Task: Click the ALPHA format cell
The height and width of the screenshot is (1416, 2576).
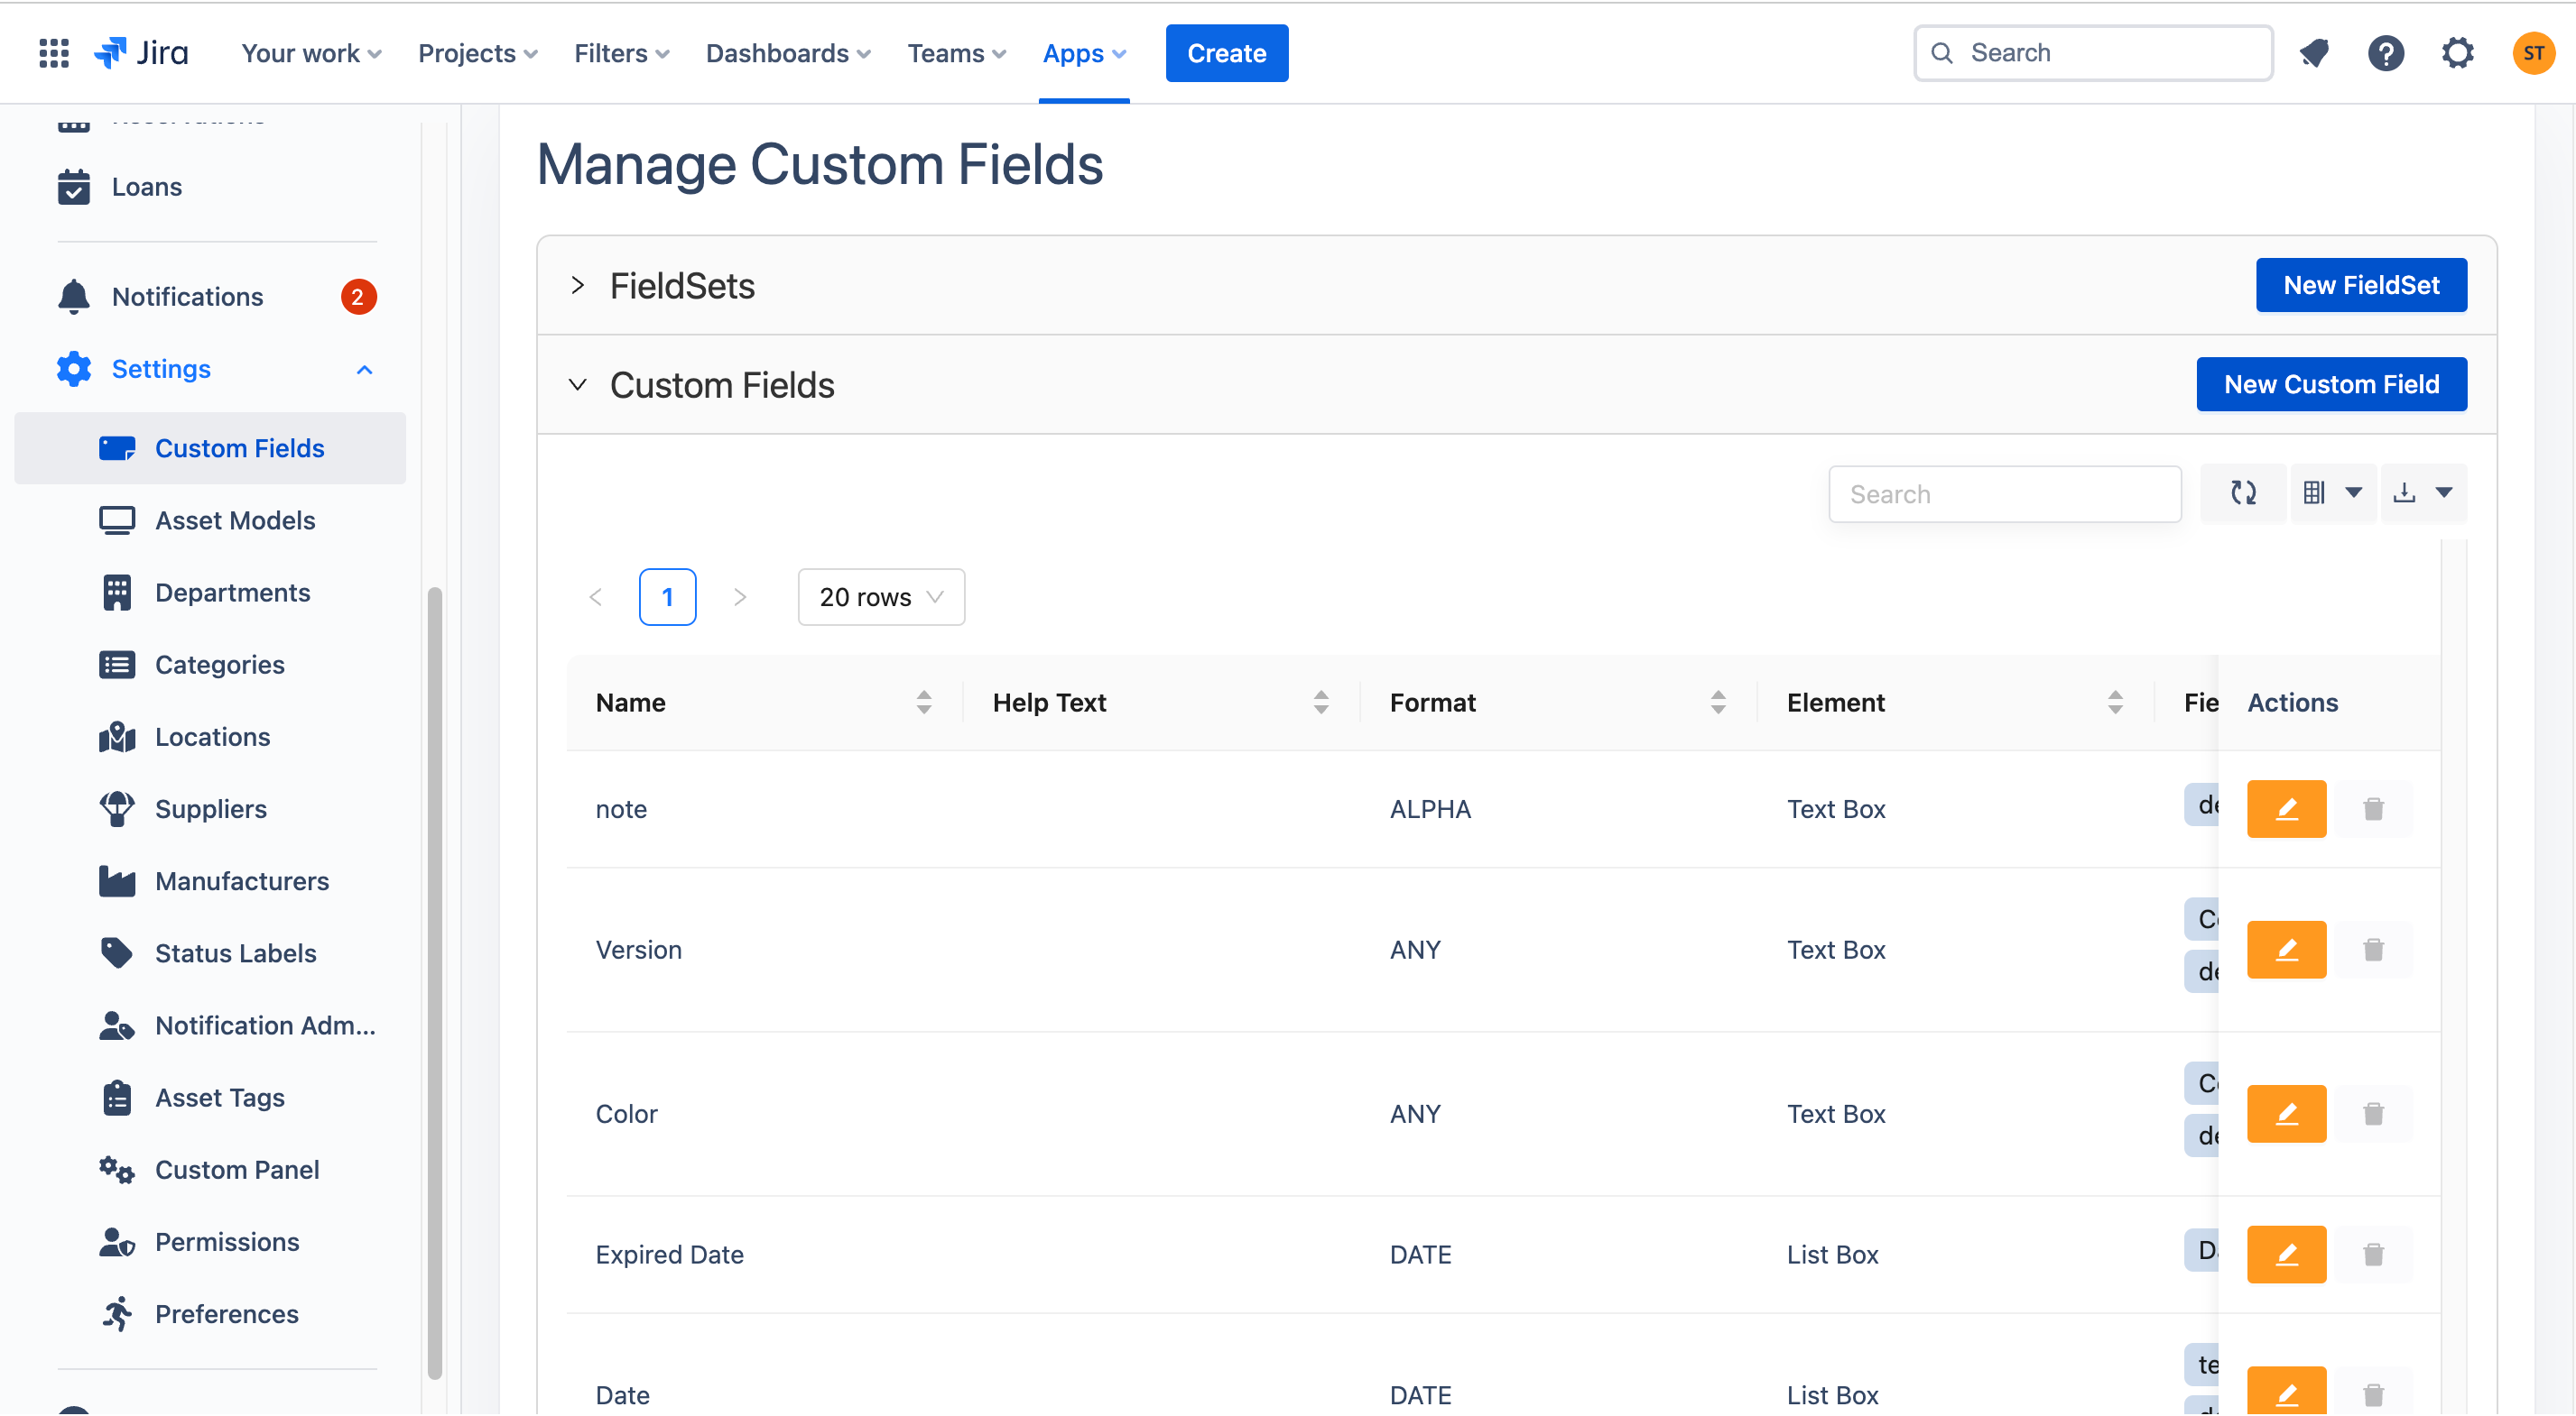Action: click(x=1558, y=808)
